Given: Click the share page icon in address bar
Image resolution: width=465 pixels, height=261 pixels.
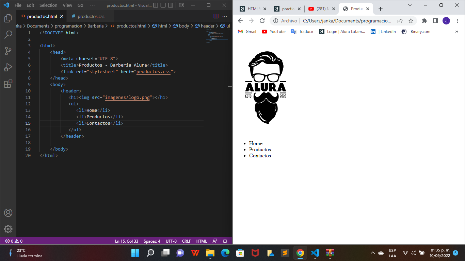Looking at the screenshot, I should coord(400,21).
